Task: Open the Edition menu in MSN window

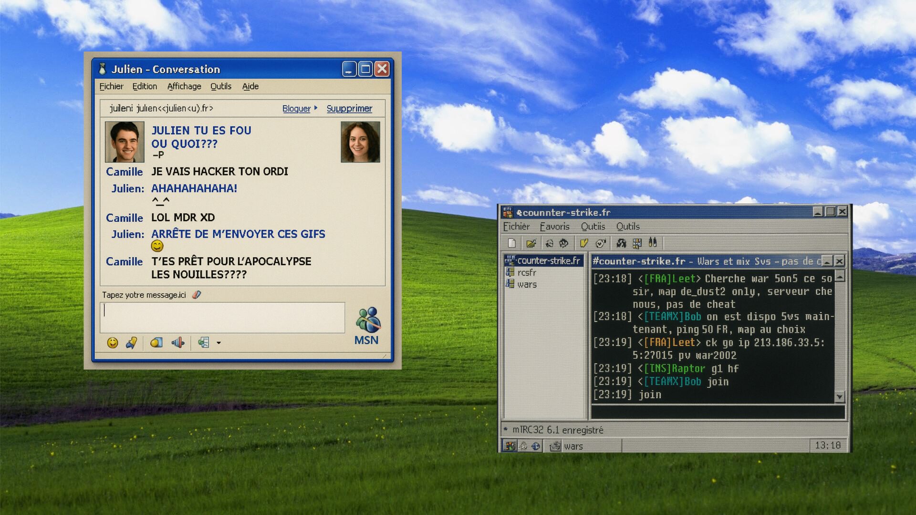Action: 145,86
